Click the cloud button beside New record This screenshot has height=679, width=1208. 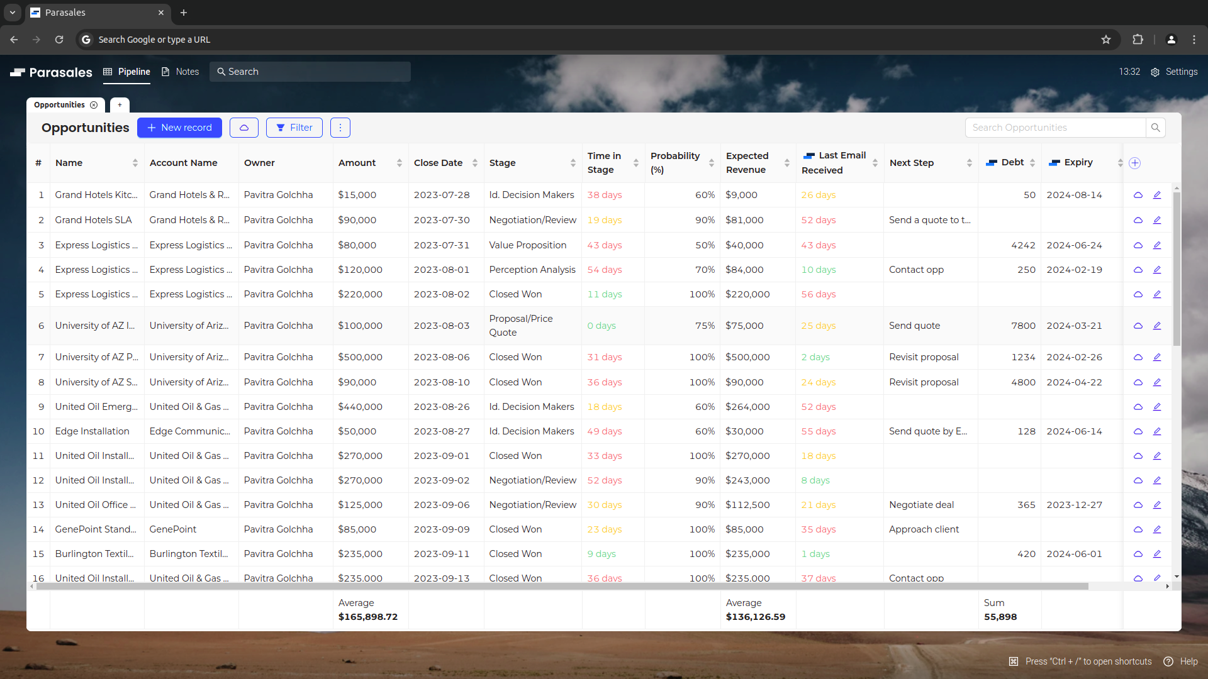tap(244, 128)
